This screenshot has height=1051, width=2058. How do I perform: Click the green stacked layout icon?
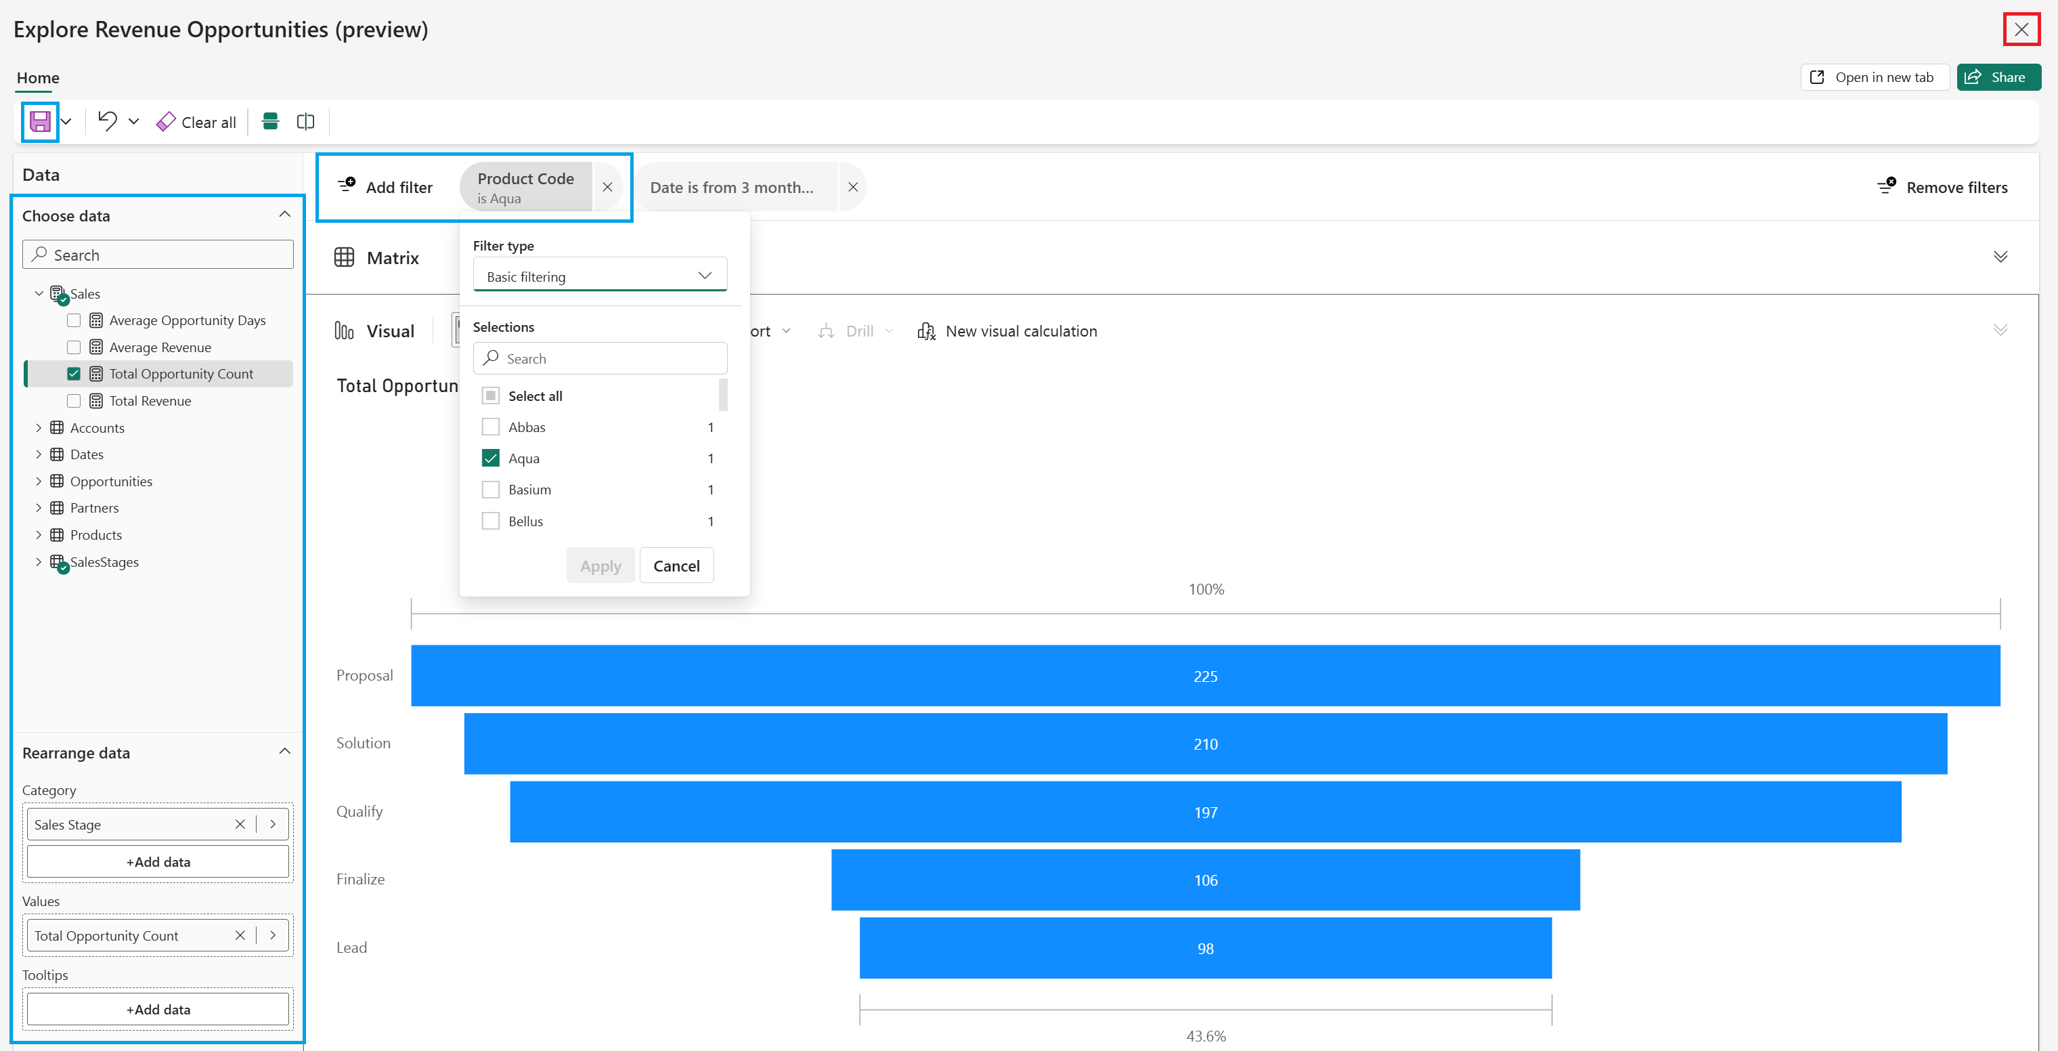pyautogui.click(x=270, y=121)
